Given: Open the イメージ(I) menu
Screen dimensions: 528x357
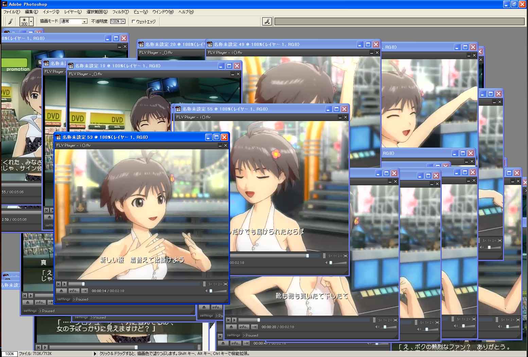Looking at the screenshot, I should pos(51,12).
